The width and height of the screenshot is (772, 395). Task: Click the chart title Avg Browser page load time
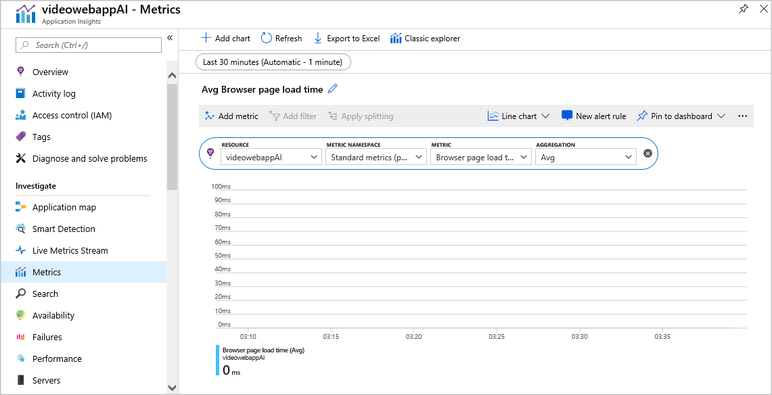click(262, 89)
